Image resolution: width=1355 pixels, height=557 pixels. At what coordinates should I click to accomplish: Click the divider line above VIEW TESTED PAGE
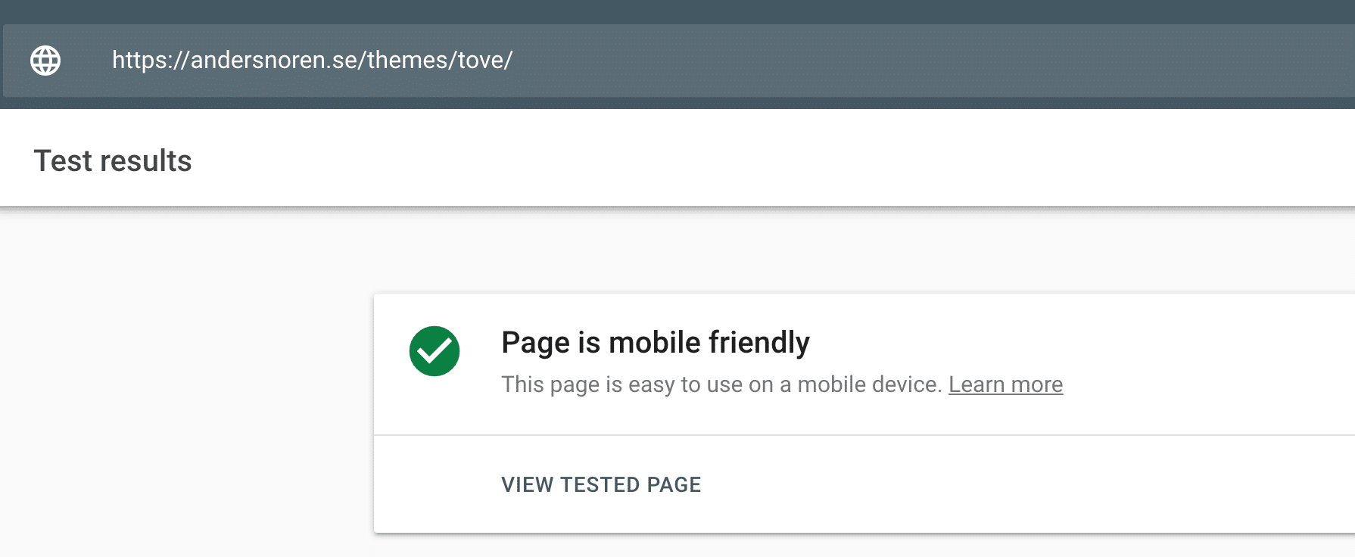point(863,435)
